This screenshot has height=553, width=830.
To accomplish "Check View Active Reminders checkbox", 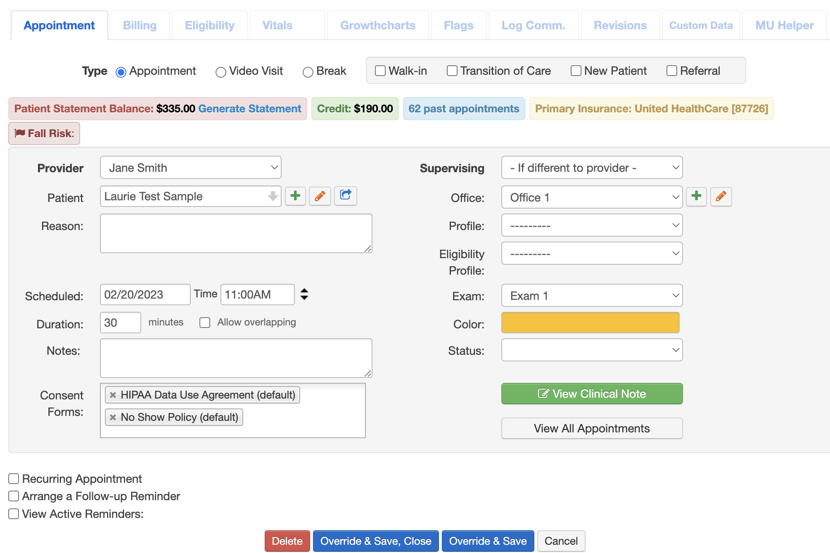I will tap(14, 514).
